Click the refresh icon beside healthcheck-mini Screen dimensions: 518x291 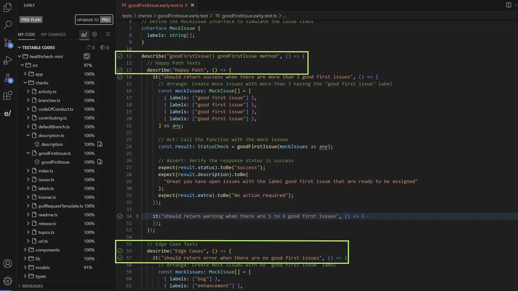pos(87,56)
